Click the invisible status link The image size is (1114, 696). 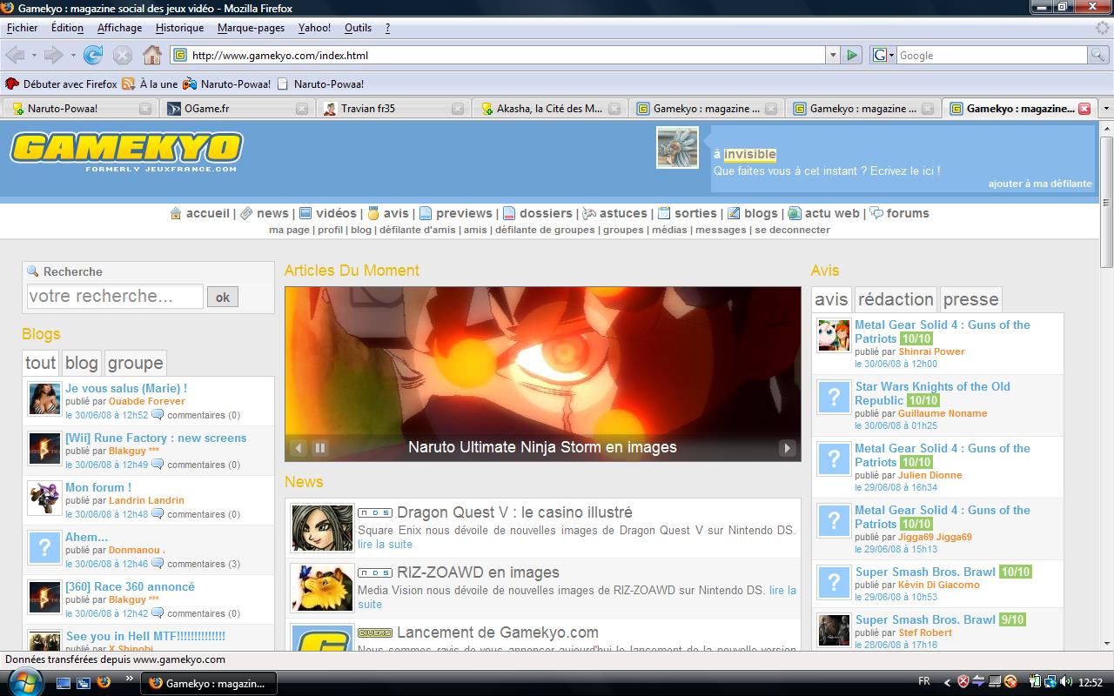749,154
